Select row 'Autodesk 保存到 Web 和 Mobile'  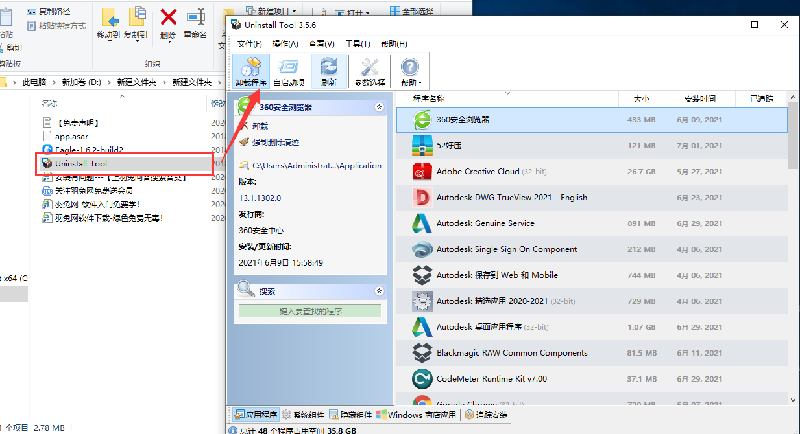click(592, 275)
